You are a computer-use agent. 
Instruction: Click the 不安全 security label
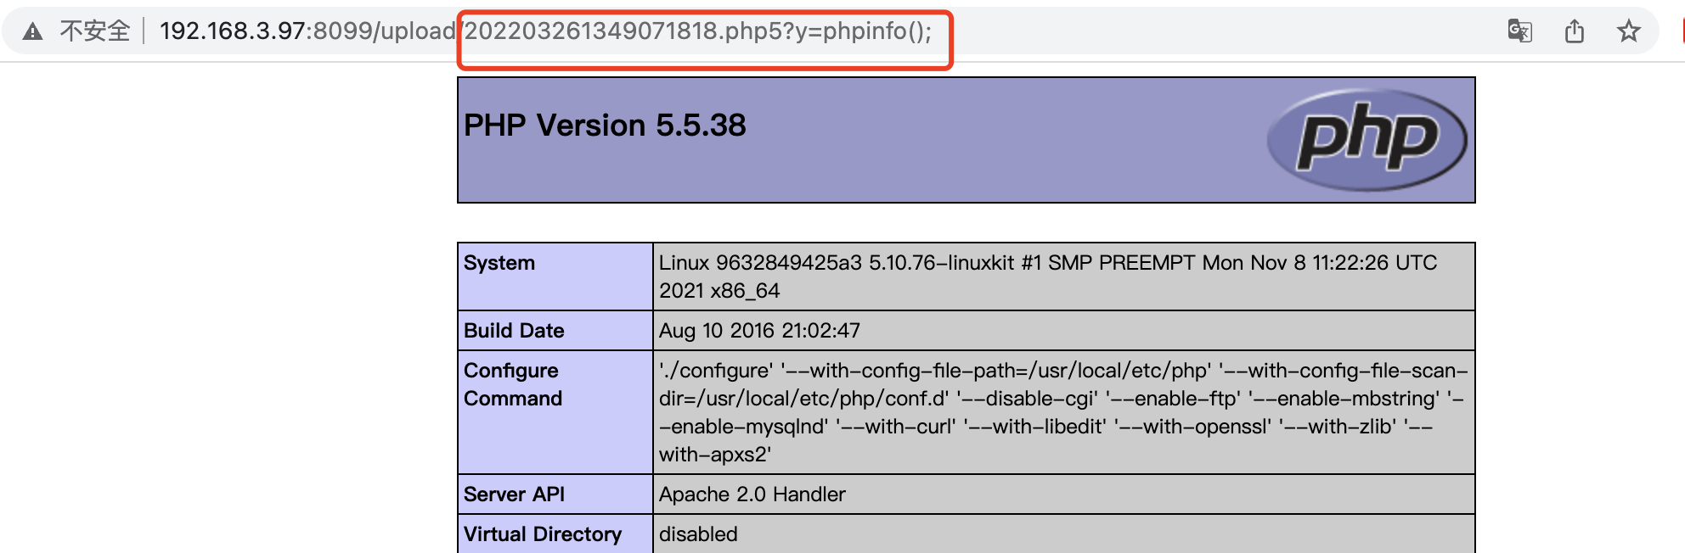coord(94,31)
